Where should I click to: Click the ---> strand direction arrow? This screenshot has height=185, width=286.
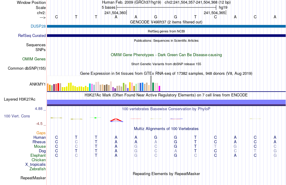coord(43,17)
